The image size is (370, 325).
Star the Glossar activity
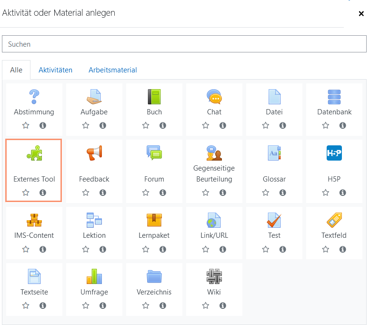pos(265,193)
